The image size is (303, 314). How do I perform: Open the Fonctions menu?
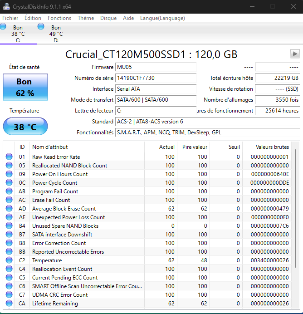click(59, 18)
